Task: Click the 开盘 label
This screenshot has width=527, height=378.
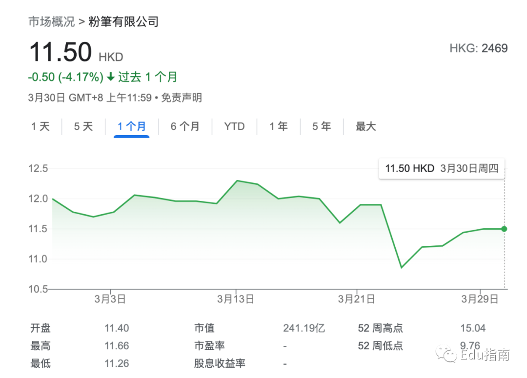Action: point(41,328)
